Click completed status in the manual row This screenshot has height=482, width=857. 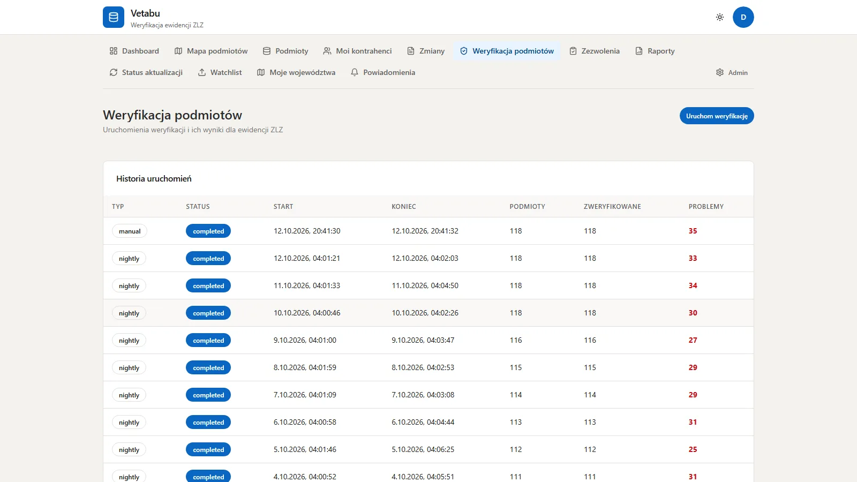(x=208, y=231)
